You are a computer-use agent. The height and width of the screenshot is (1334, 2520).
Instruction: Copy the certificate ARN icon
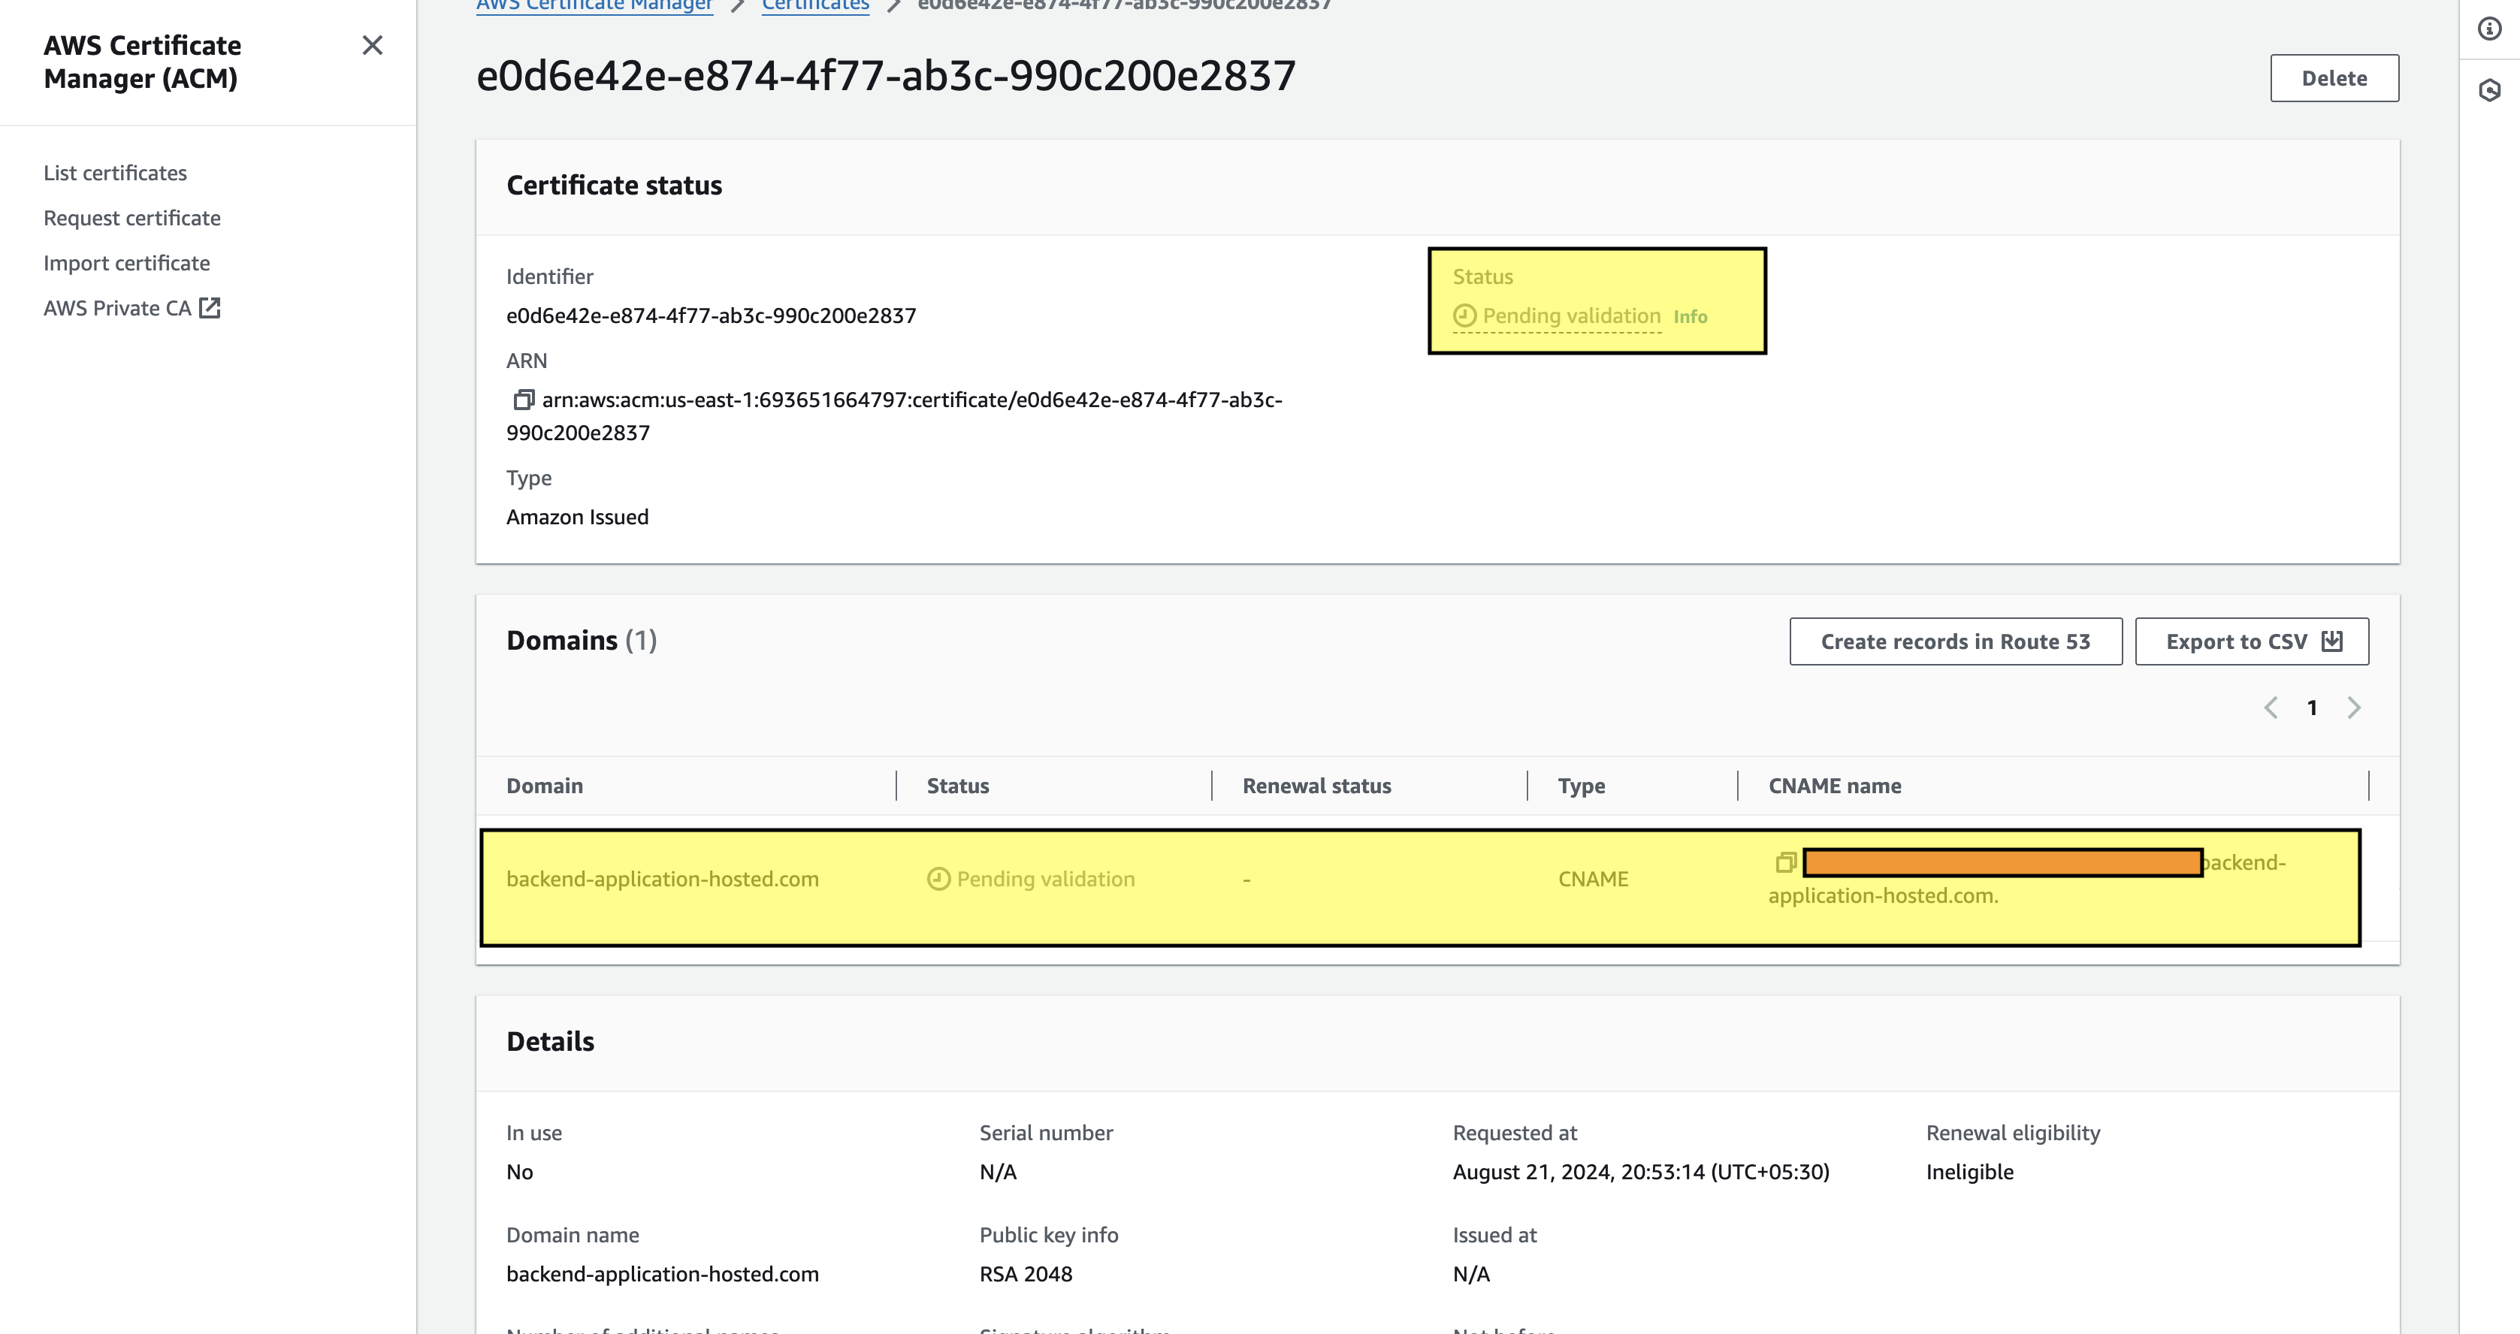pos(524,399)
